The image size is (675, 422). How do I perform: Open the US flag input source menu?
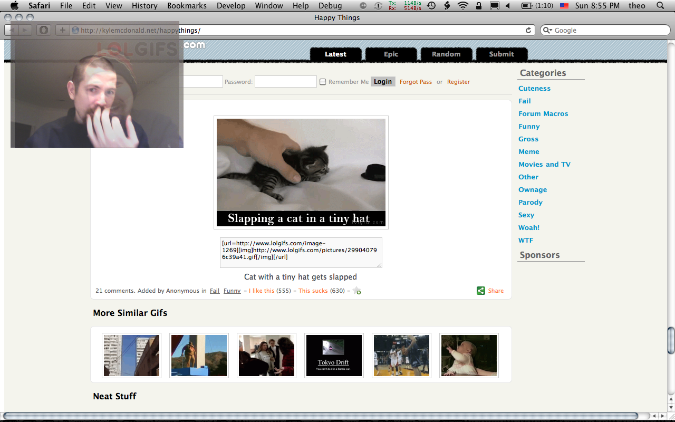[564, 6]
